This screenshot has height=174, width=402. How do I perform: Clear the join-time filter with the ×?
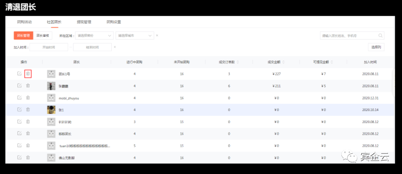coord(115,47)
